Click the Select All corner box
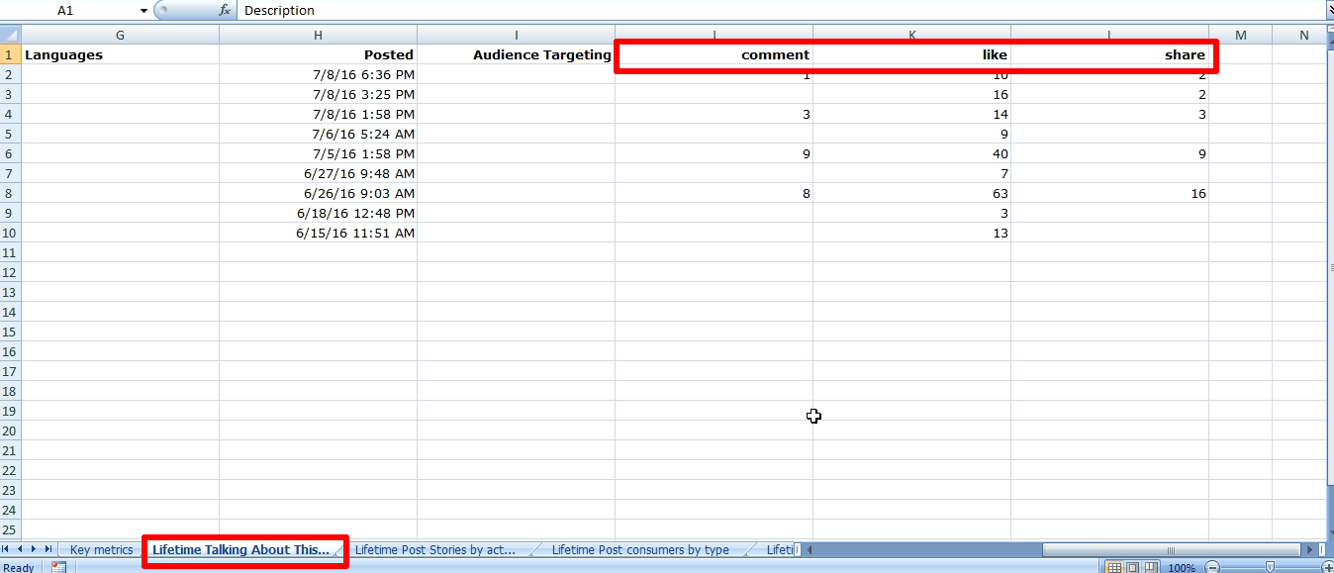Screen dimensions: 1334x573 click(10, 36)
